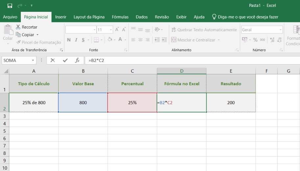Screen dimensions: 300x171
Task: Toggle bold (N) formatting
Action: point(69,40)
